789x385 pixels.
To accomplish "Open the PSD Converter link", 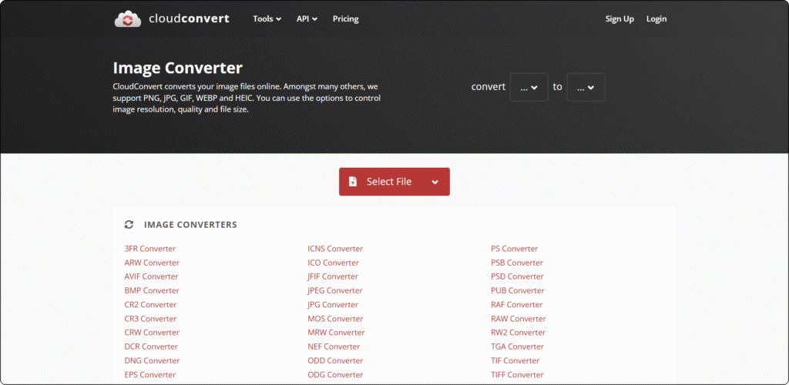I will 517,276.
